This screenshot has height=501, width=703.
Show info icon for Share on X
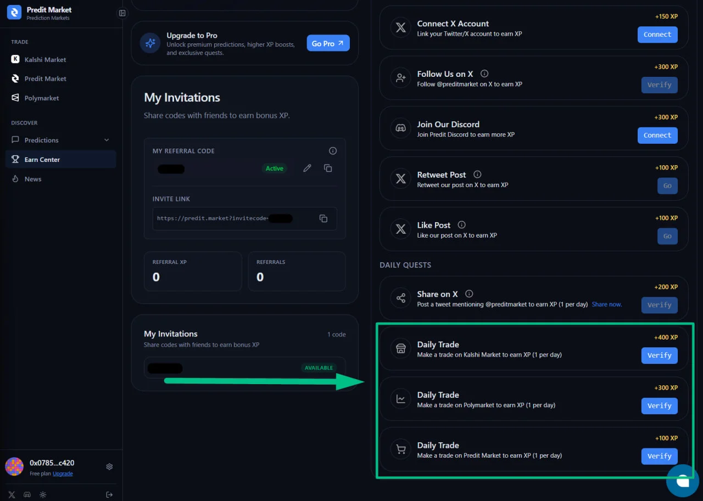(469, 294)
